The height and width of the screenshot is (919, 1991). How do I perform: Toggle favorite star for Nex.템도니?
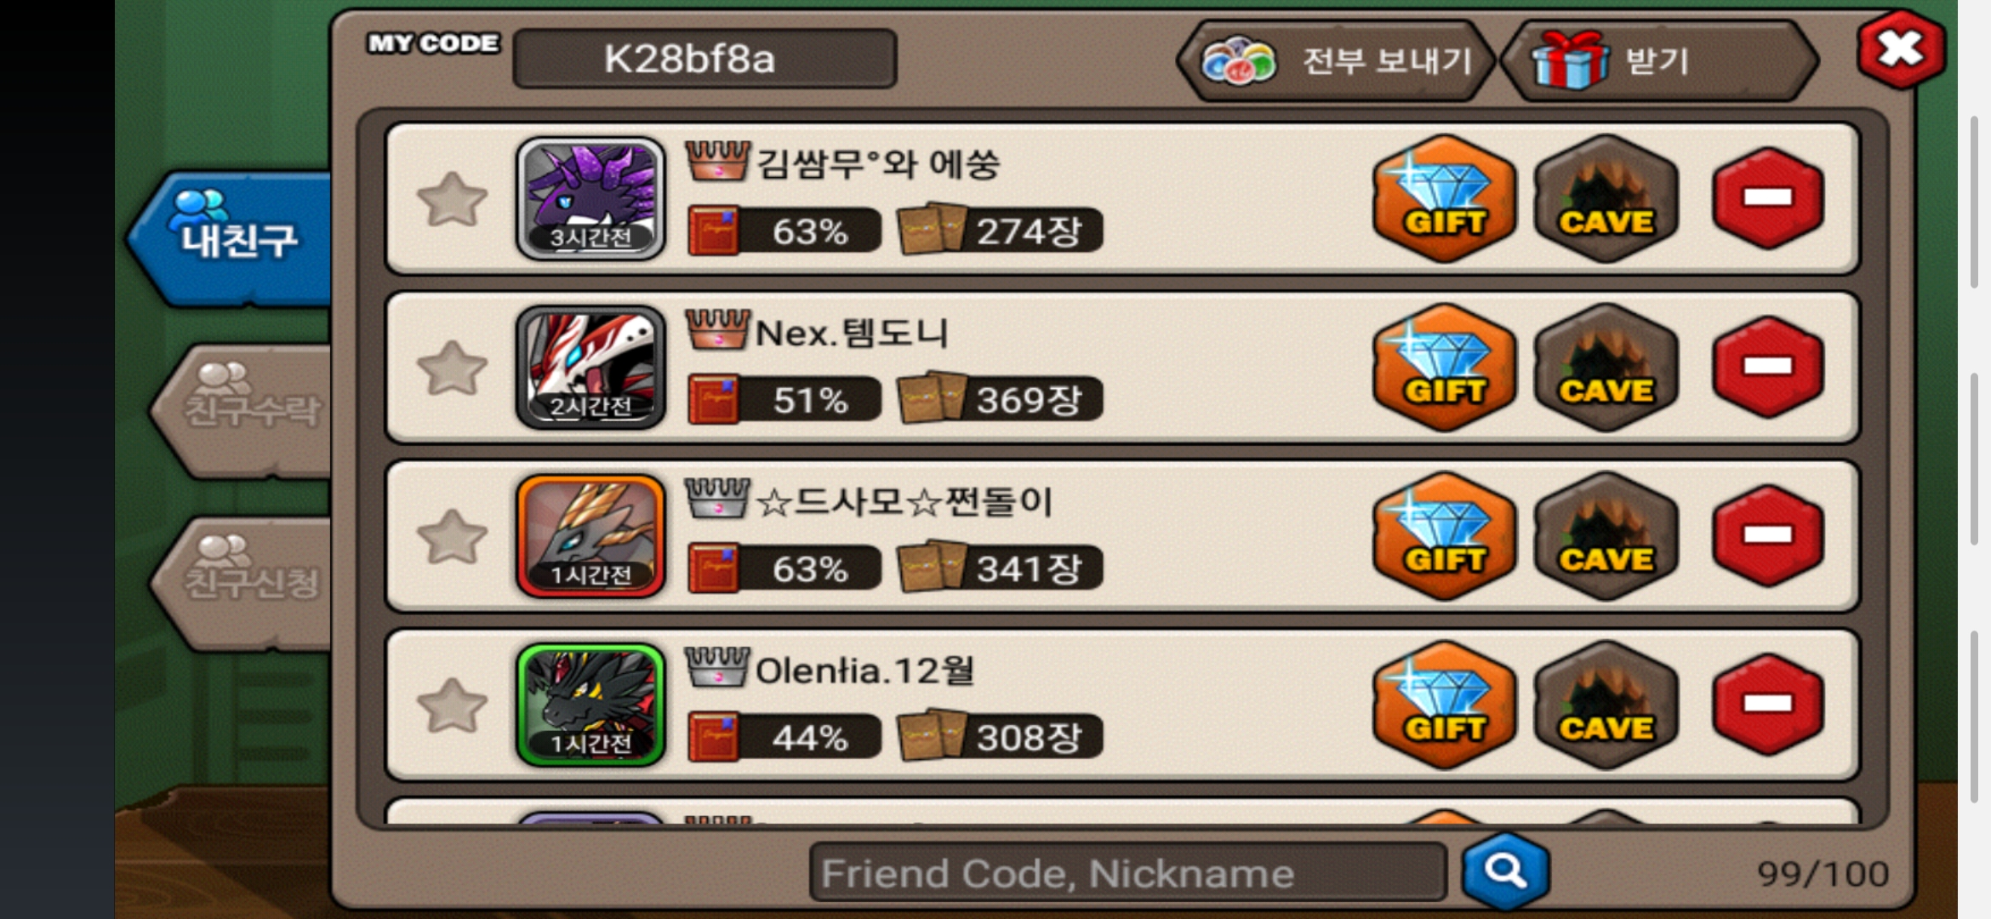point(452,368)
